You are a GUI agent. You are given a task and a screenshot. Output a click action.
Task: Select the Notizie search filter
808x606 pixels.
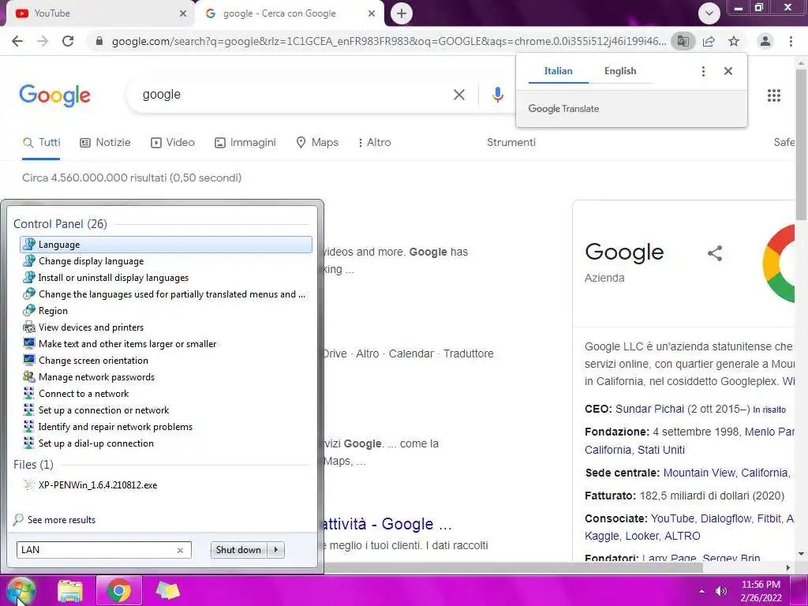105,143
